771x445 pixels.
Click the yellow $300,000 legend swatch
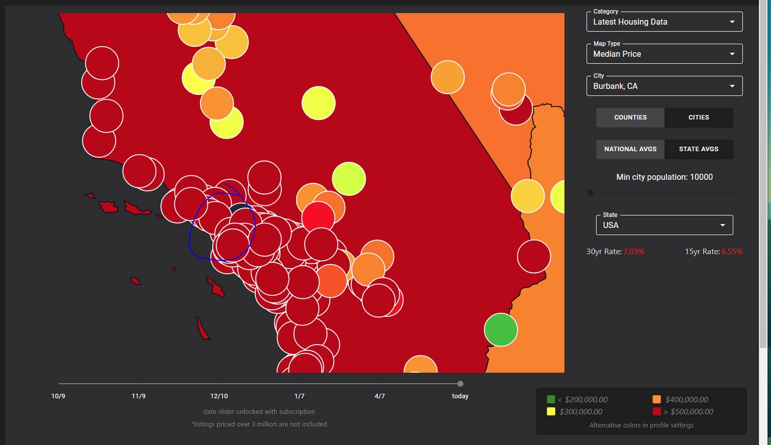click(x=551, y=412)
